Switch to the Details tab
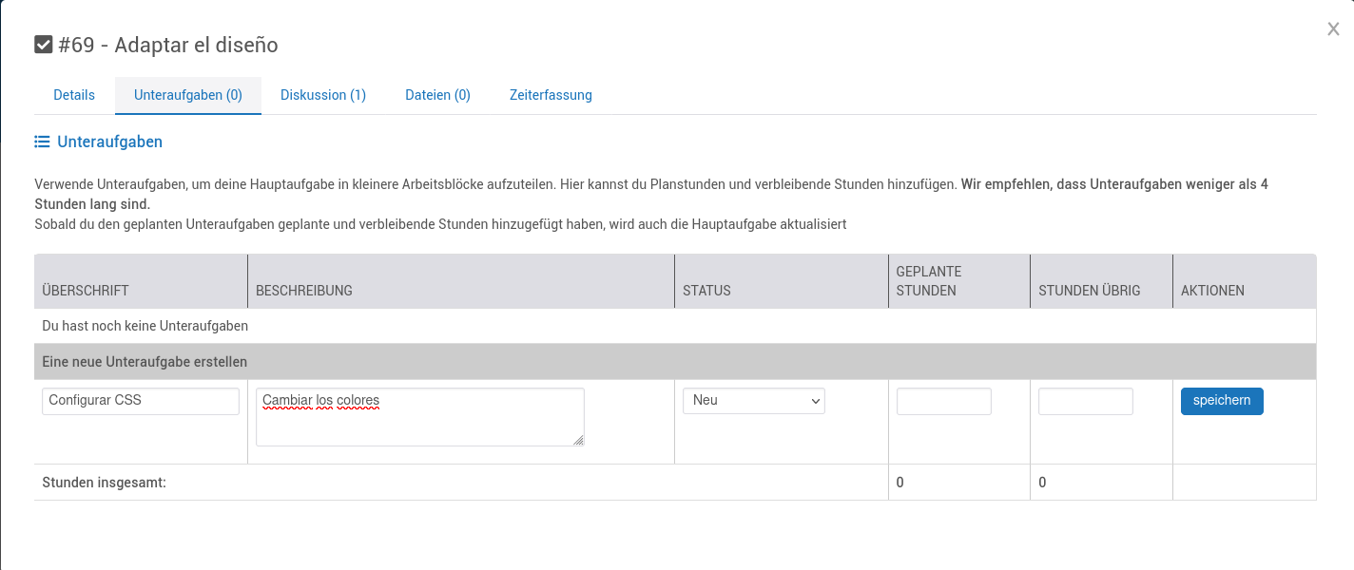Image resolution: width=1354 pixels, height=570 pixels. (74, 95)
